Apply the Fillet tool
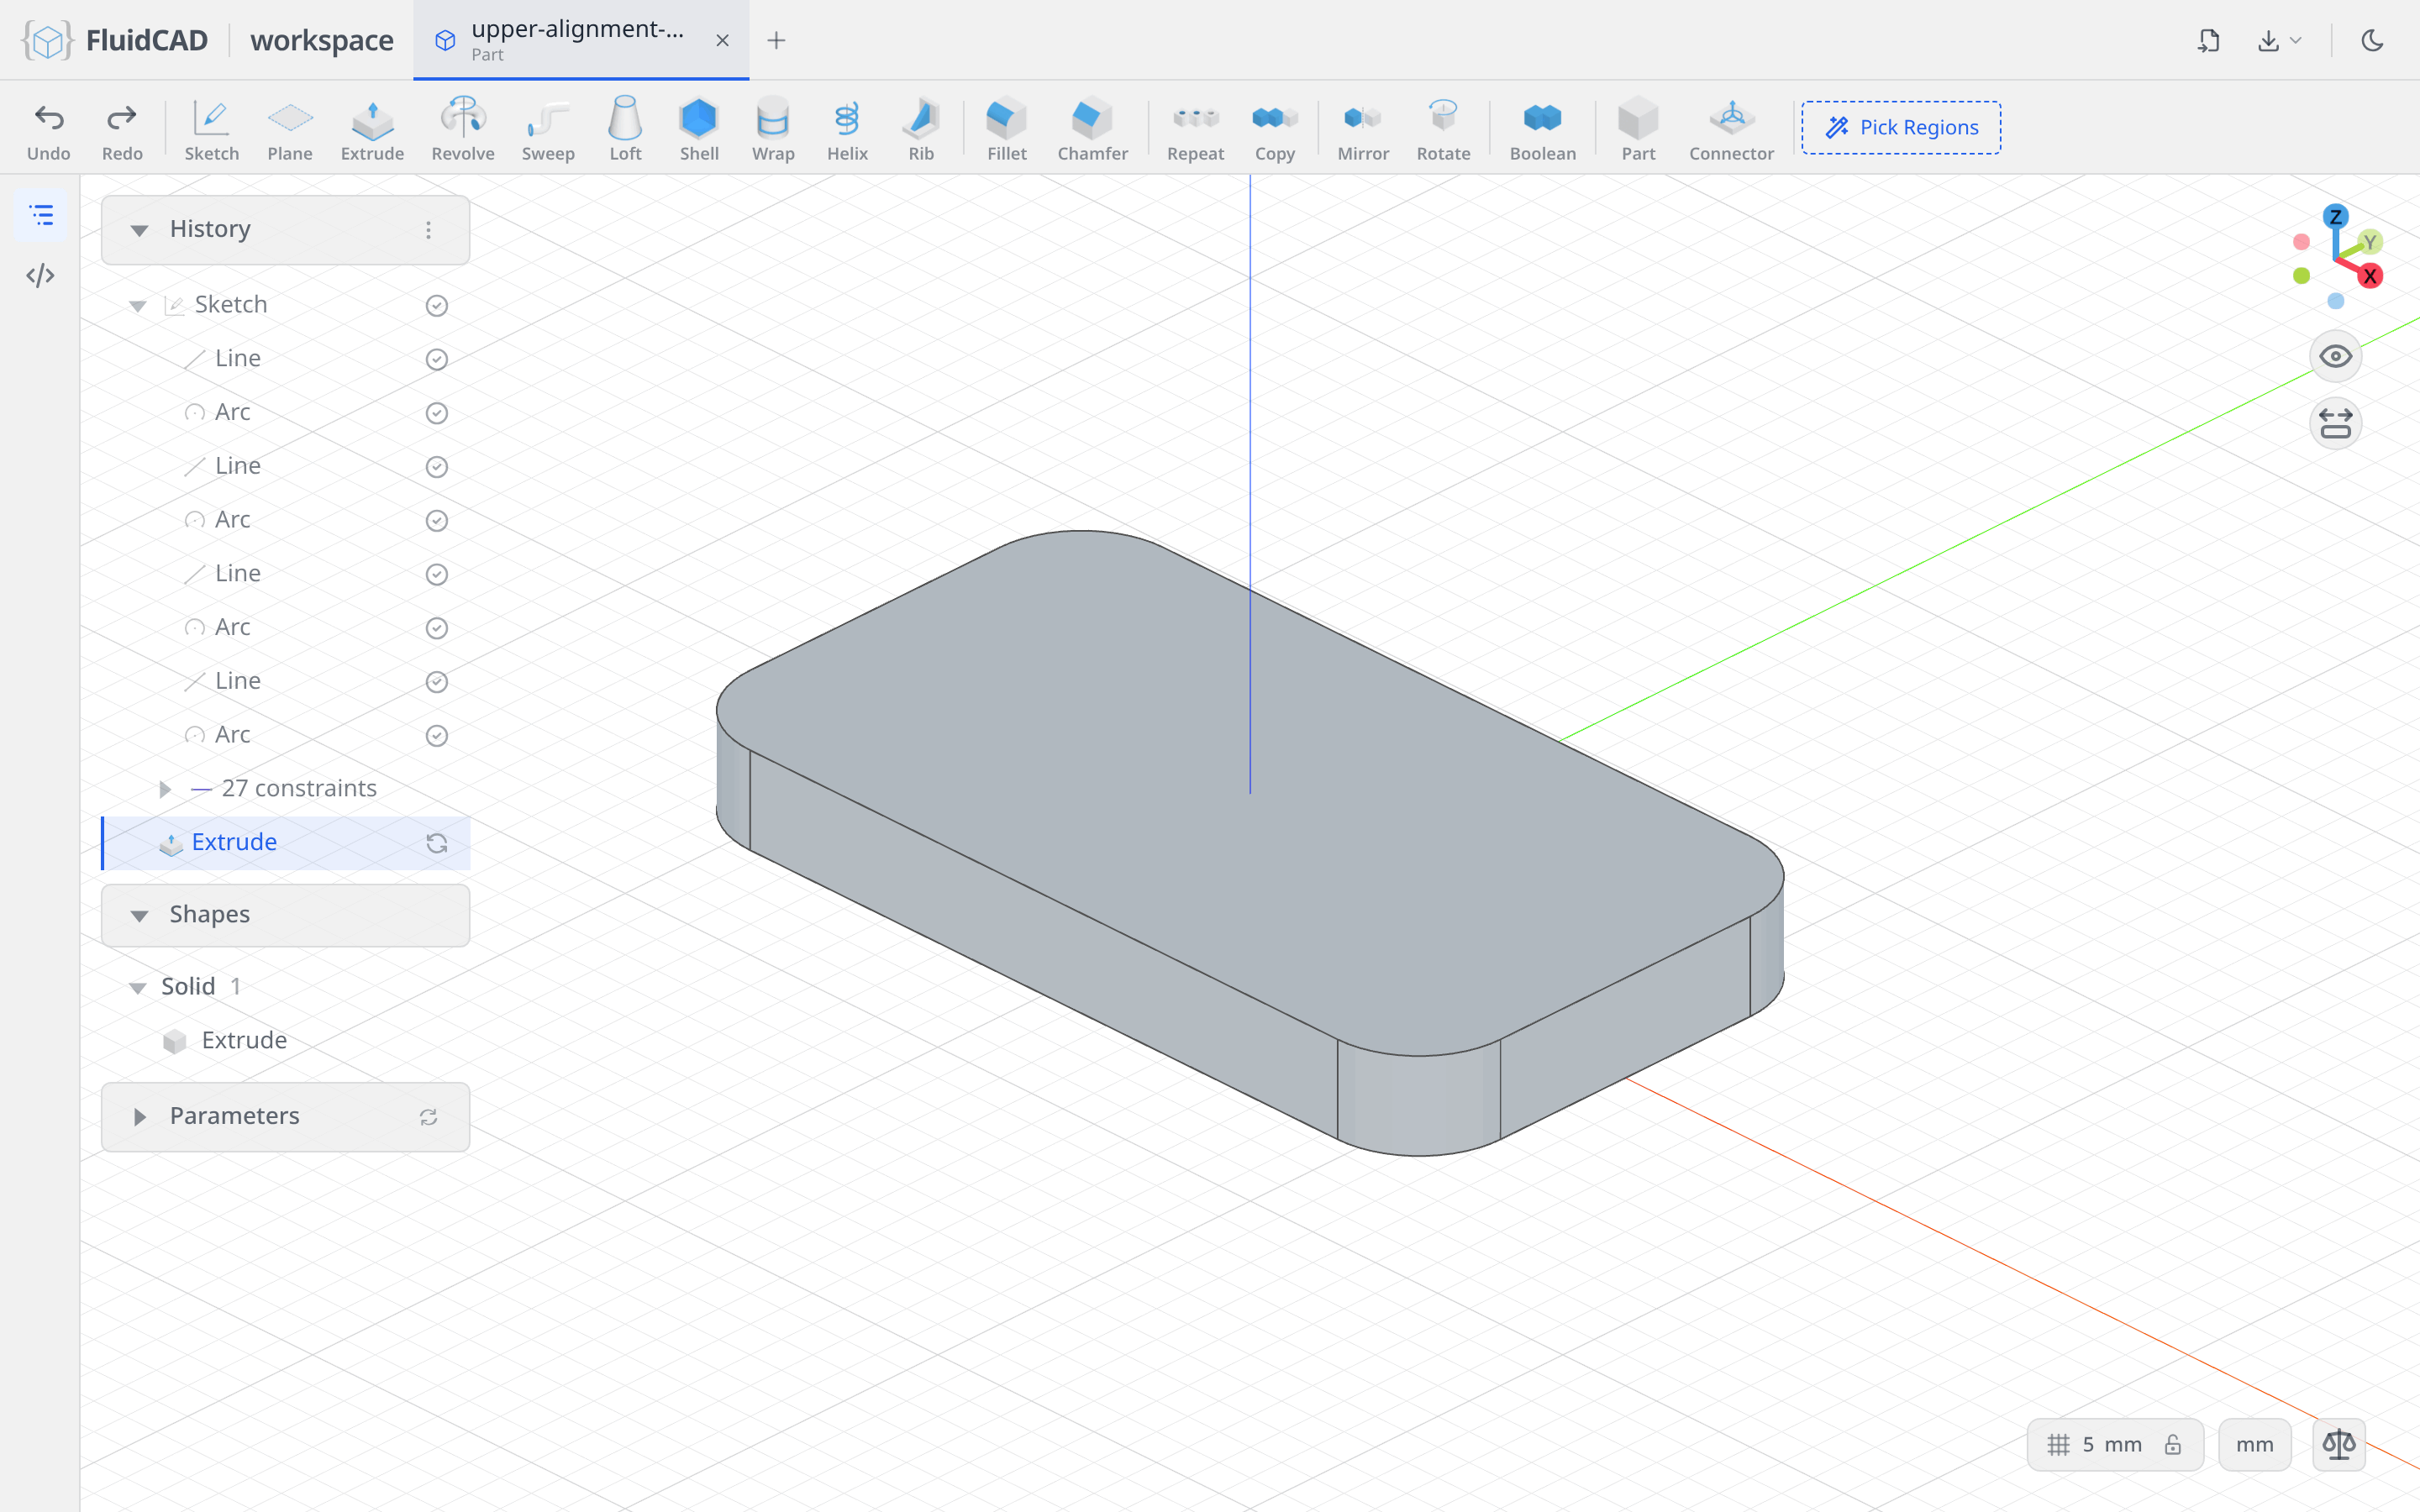2420x1512 pixels. tap(1007, 129)
